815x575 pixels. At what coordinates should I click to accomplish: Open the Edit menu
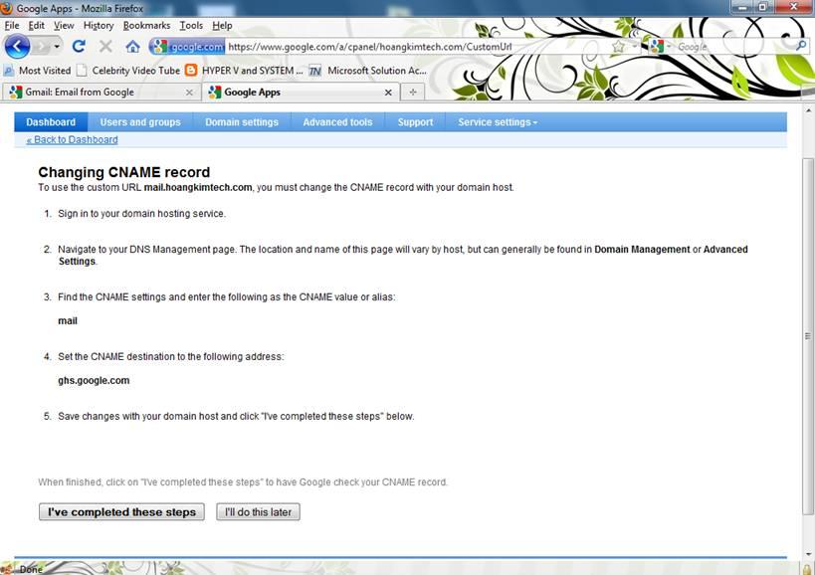37,26
